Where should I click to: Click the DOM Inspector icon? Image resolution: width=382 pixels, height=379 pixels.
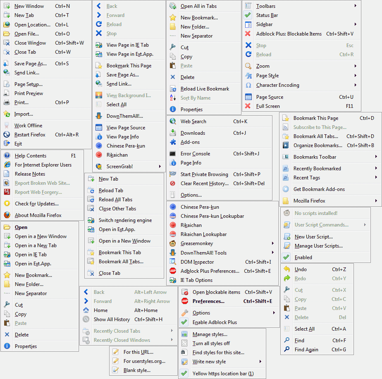pyautogui.click(x=173, y=262)
